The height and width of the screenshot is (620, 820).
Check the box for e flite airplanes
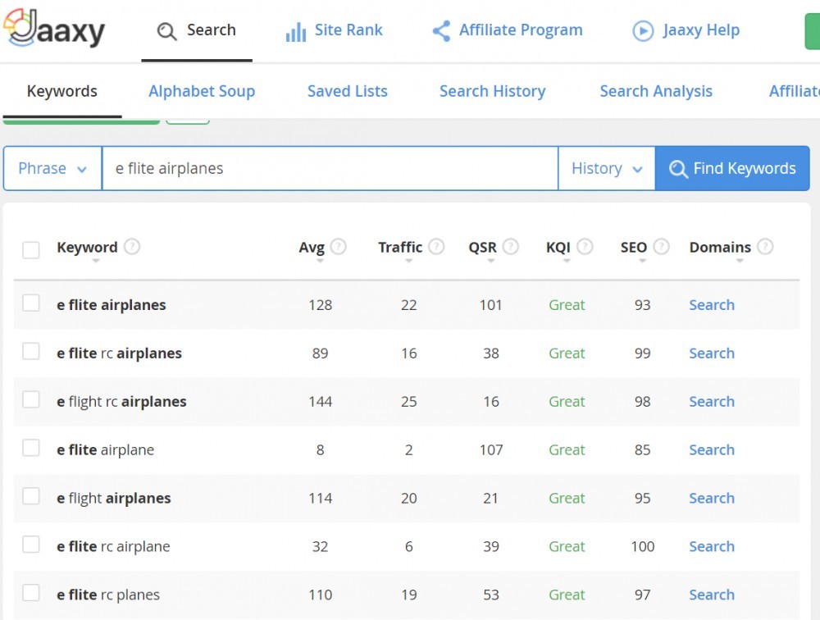click(31, 303)
